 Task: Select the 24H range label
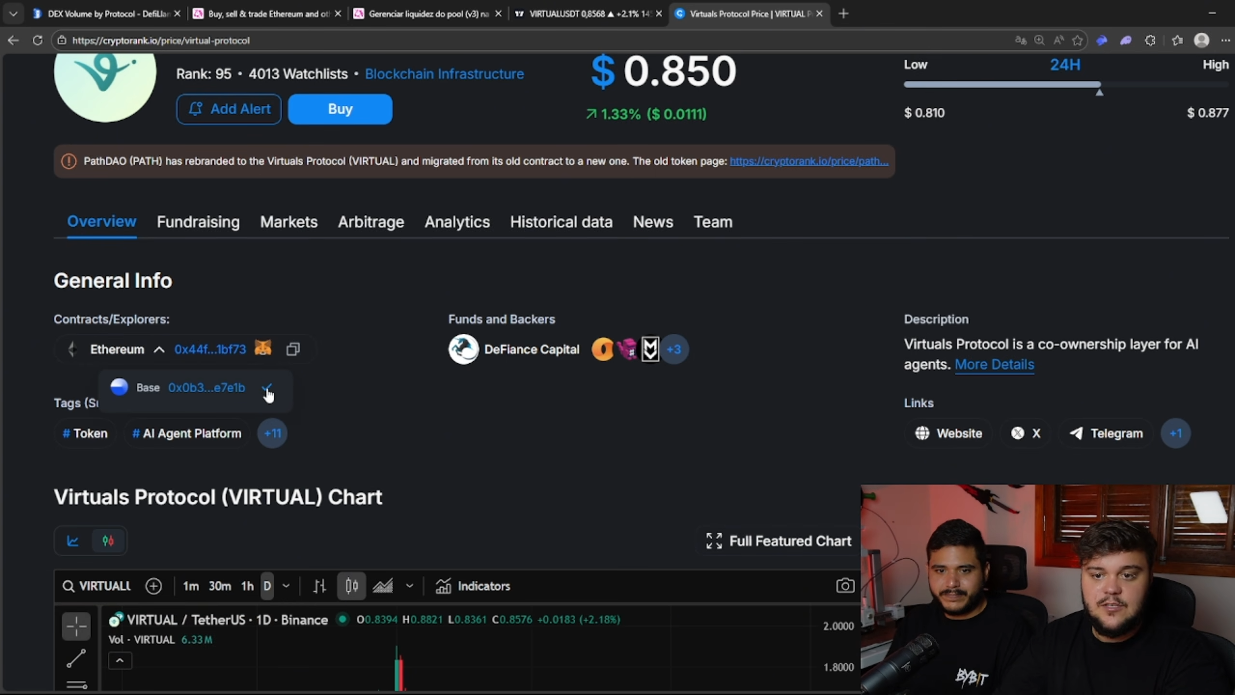[1065, 65]
